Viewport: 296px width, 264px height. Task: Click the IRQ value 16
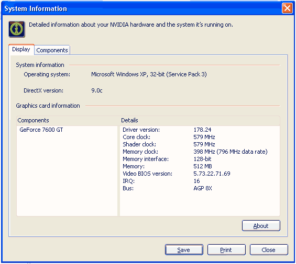[196, 181]
